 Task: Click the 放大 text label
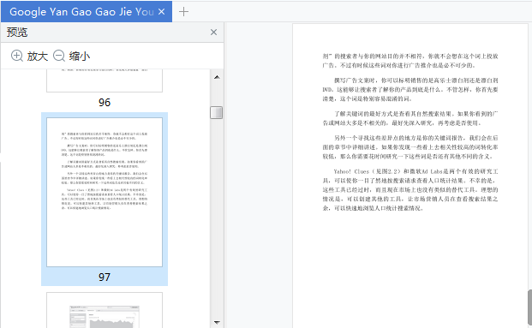38,56
